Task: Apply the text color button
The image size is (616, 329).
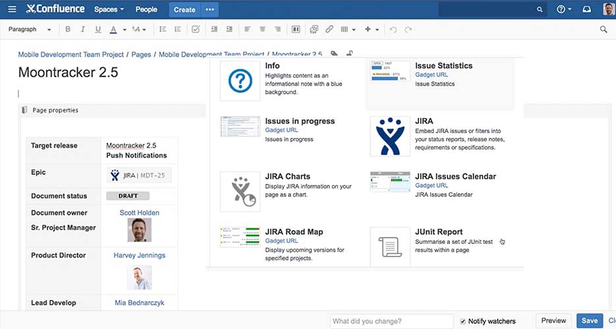Action: pos(113,30)
